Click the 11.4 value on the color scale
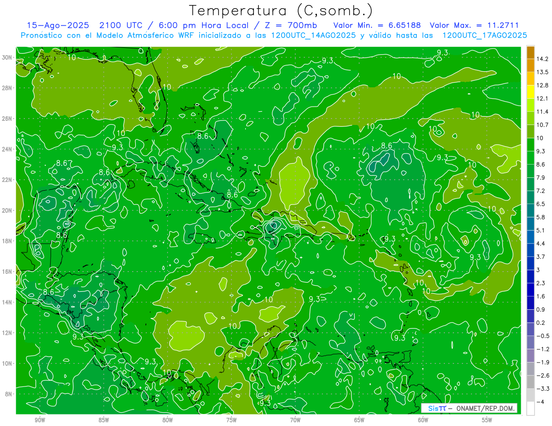This screenshot has height=426, width=552. coord(542,112)
